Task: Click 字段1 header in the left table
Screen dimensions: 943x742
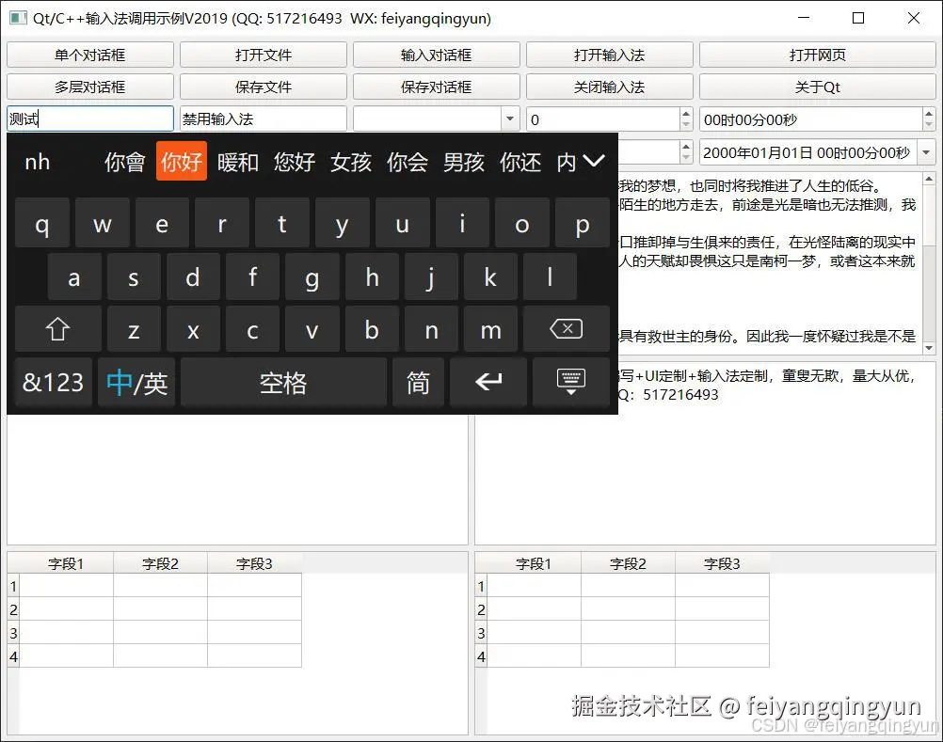Action: [66, 563]
